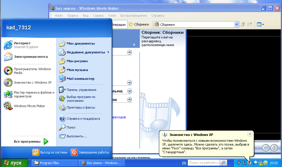The width and height of the screenshot is (282, 167).
Task: Expand the second task pane section chevron
Action: [130, 82]
